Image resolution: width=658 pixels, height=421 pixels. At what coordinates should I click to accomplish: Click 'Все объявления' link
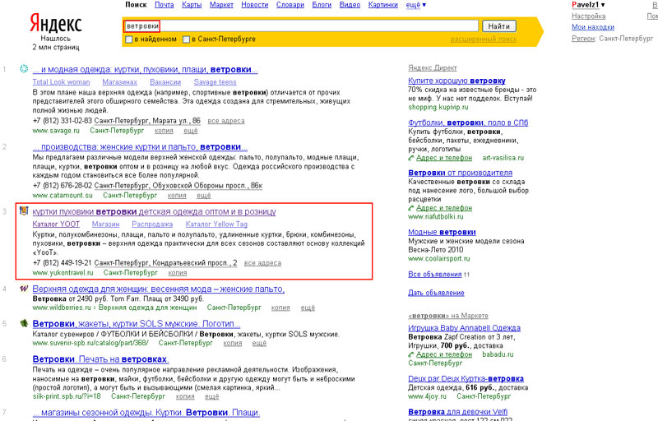435,275
